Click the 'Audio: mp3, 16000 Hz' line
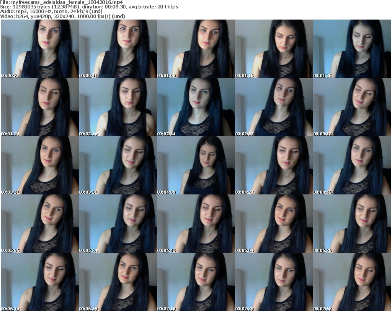This screenshot has height=311, width=392. tap(51, 12)
